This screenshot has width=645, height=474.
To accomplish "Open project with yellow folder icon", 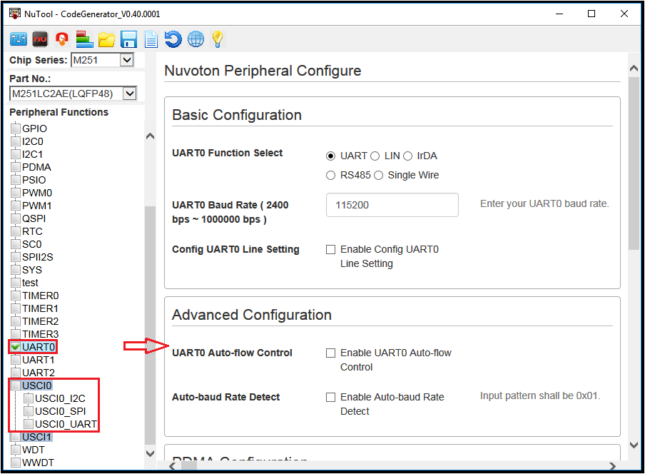I will click(x=106, y=39).
